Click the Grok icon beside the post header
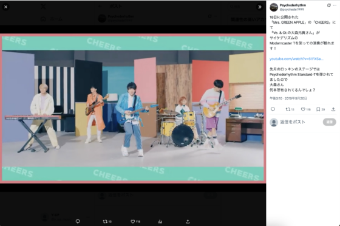 pyautogui.click(x=329, y=5)
